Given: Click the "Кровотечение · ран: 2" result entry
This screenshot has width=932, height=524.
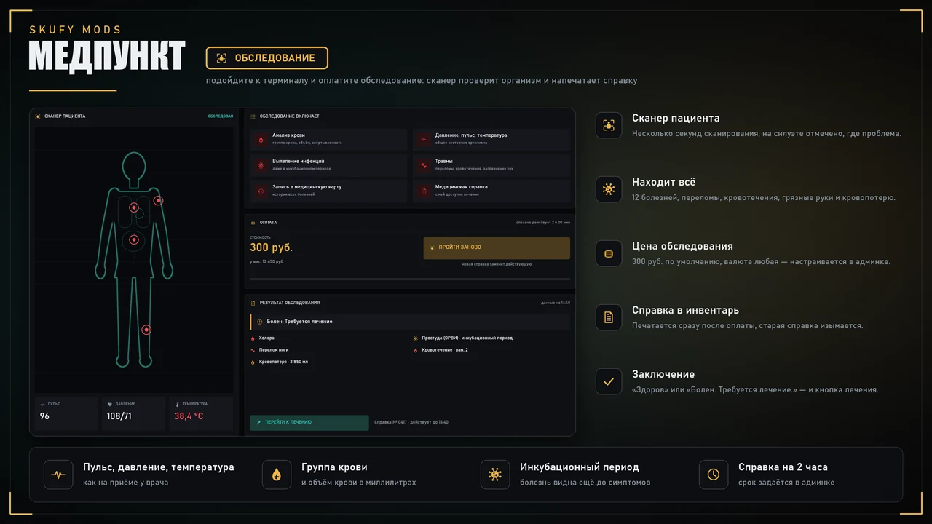Looking at the screenshot, I should [x=441, y=350].
